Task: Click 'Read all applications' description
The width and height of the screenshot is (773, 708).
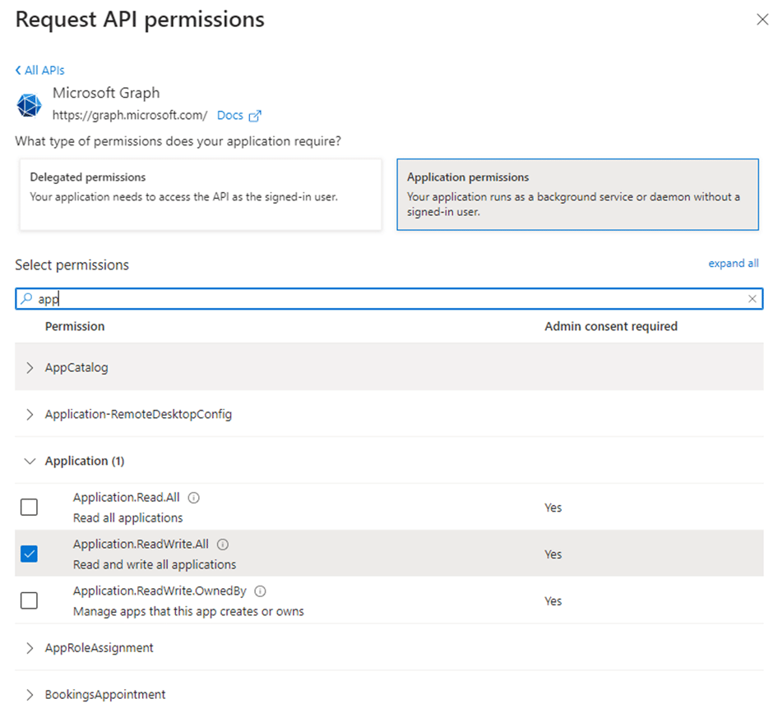Action: coord(128,518)
